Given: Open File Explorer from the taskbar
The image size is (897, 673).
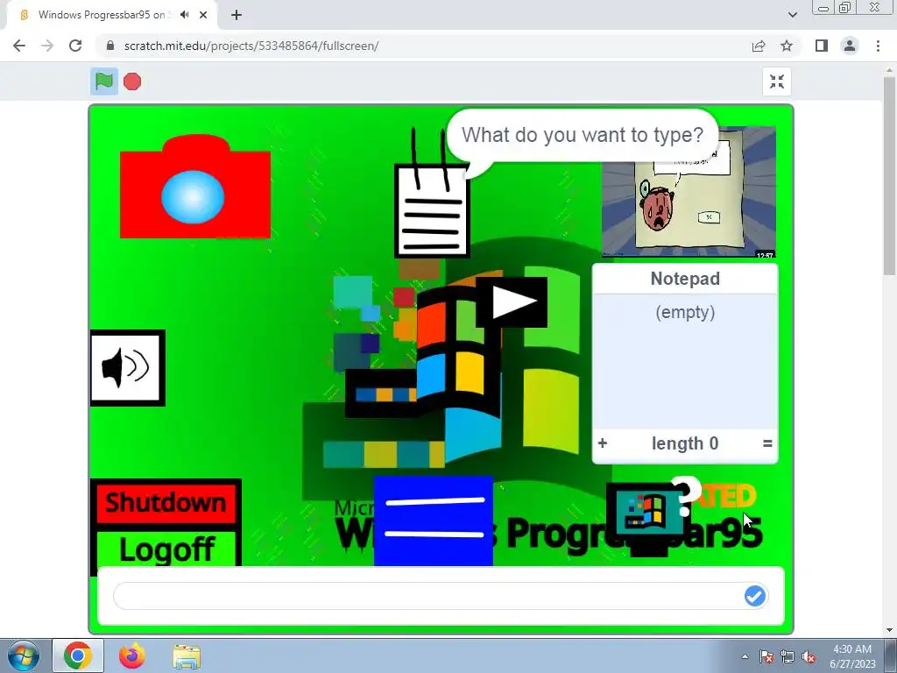Looking at the screenshot, I should (x=187, y=655).
